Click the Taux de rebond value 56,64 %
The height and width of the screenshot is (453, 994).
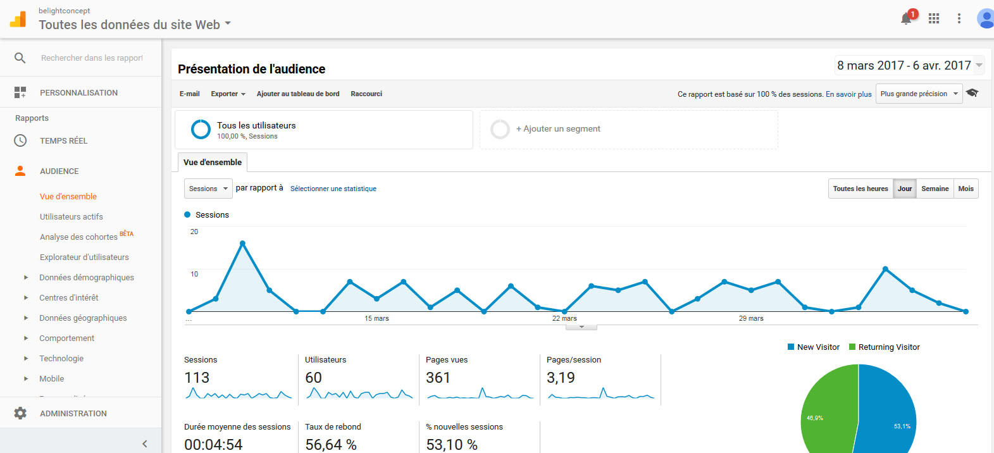(331, 445)
